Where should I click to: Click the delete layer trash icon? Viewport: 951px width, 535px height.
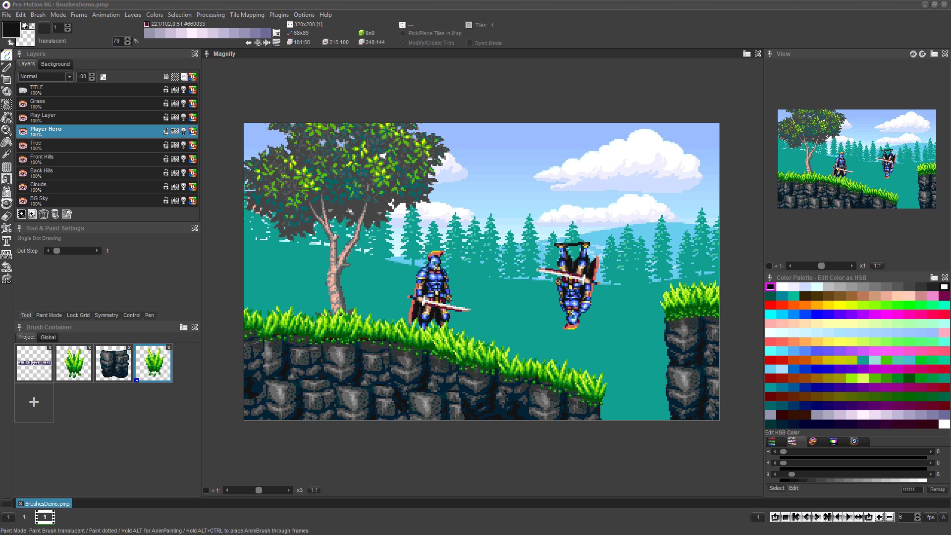pyautogui.click(x=44, y=214)
